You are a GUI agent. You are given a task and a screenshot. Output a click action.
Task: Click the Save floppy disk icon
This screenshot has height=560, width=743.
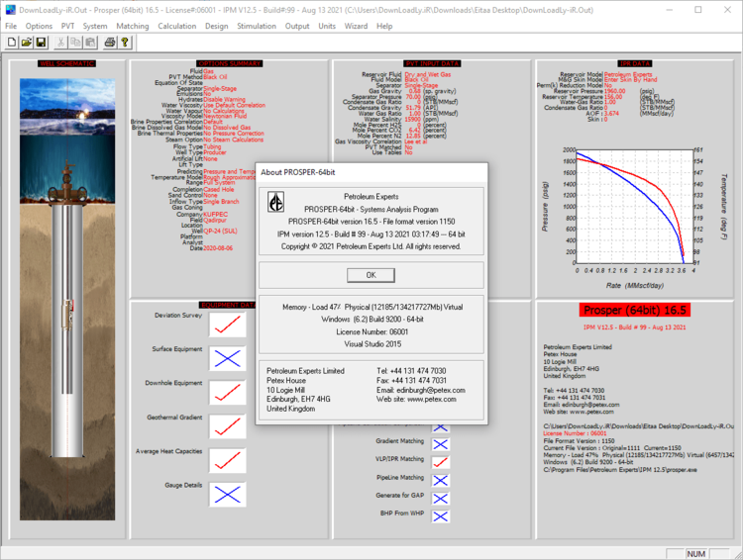pyautogui.click(x=41, y=43)
